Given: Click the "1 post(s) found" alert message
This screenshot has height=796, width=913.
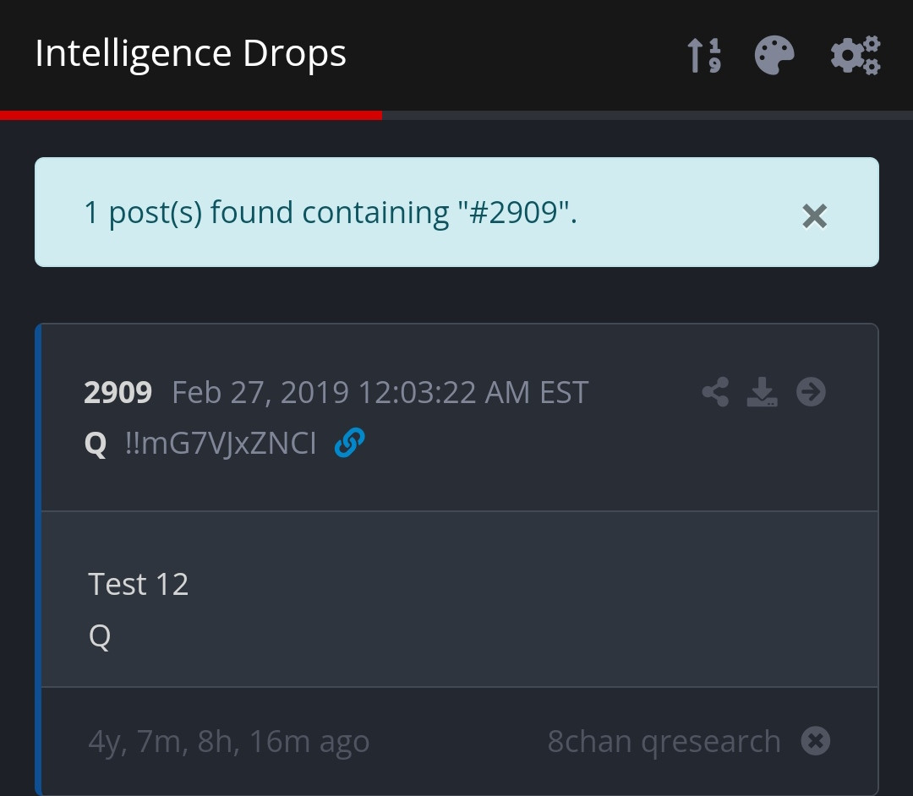Looking at the screenshot, I should pos(330,212).
